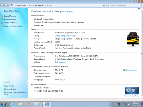
Task: Open Action Center from See also
Action: coord(9,86)
